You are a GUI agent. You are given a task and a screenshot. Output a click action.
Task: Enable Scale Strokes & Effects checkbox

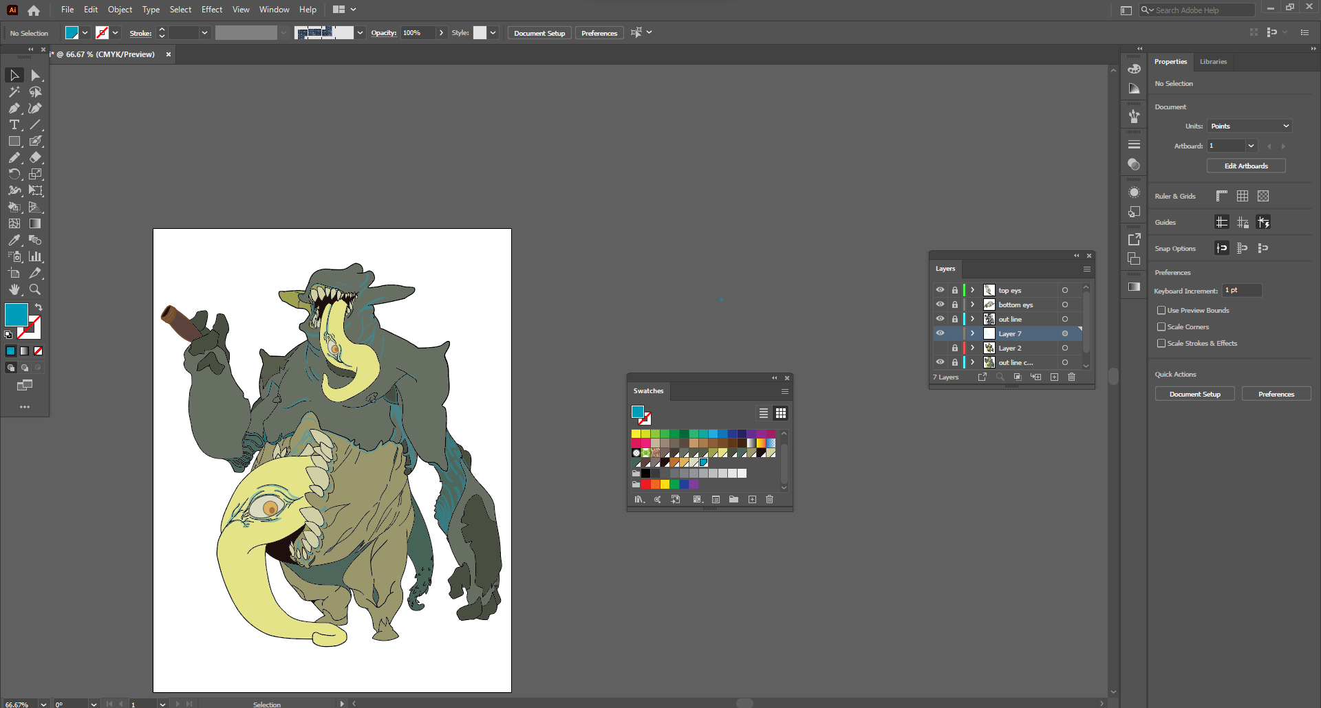1161,343
